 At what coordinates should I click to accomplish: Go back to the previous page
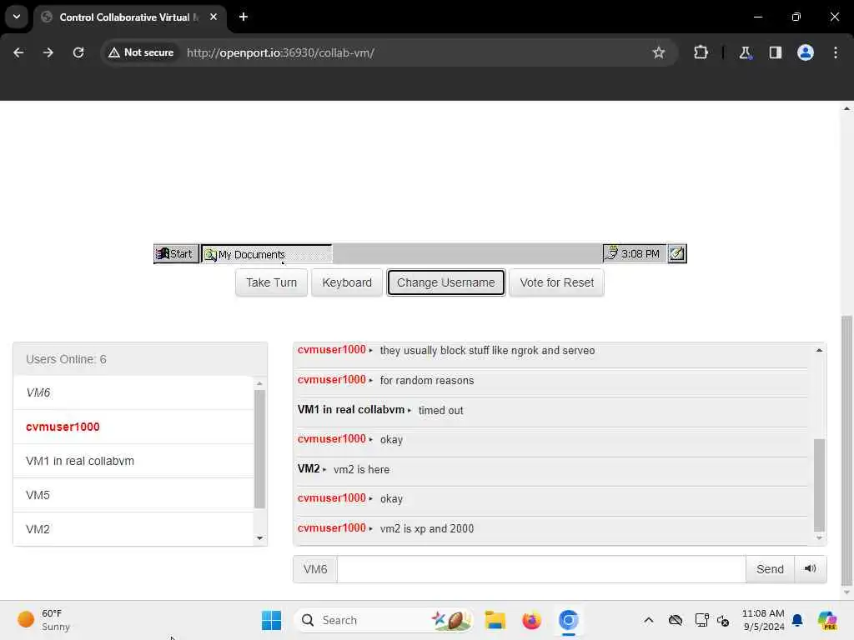pos(18,52)
